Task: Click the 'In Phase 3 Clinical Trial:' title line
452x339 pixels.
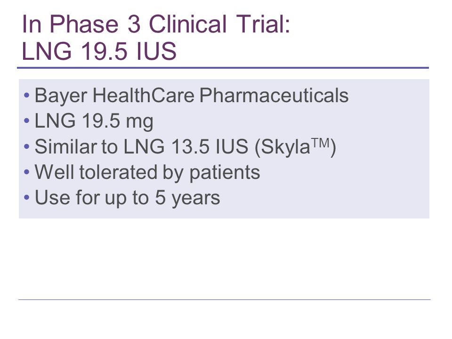Action: pos(156,24)
